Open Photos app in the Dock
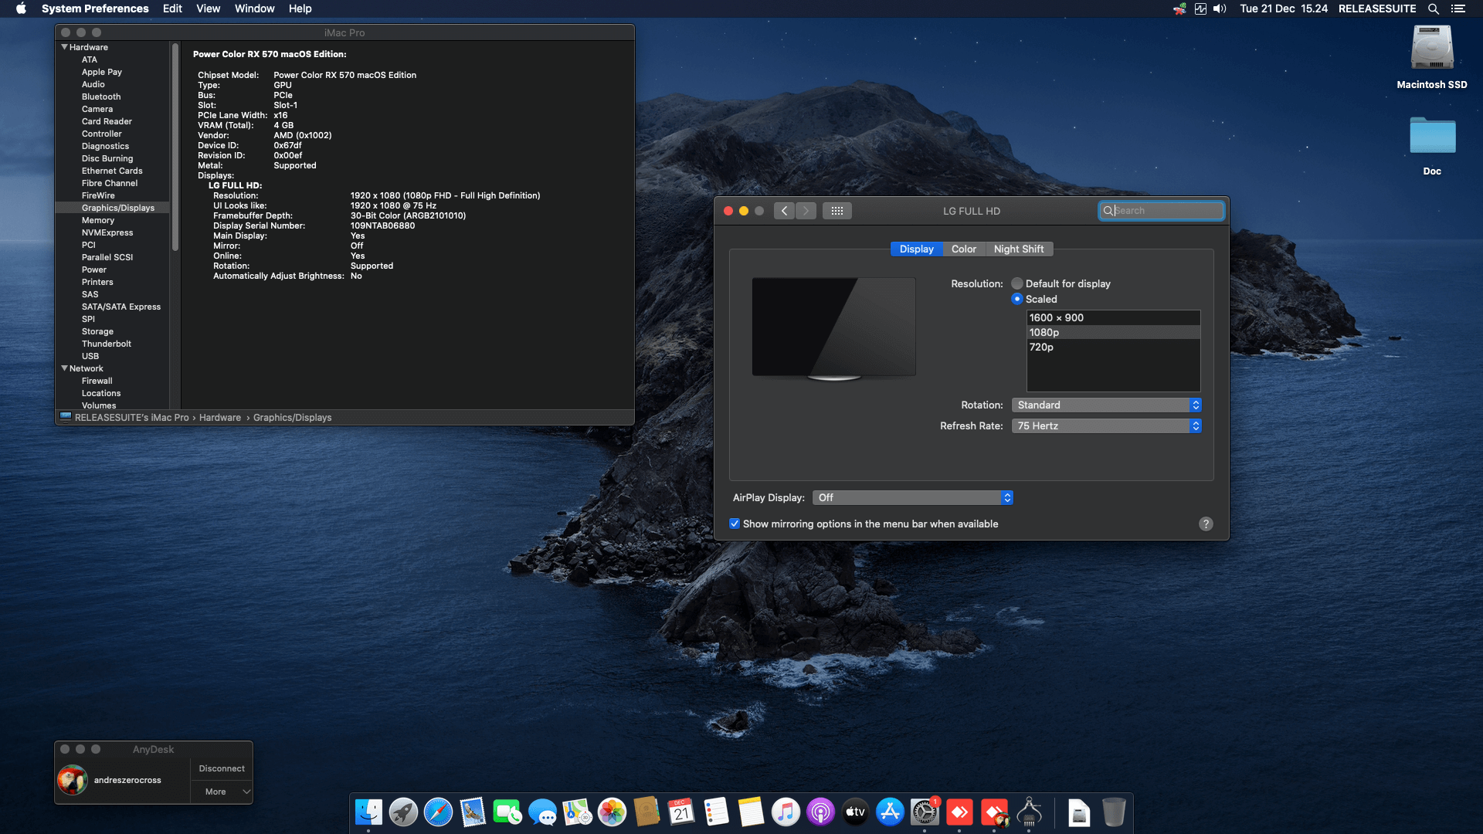The width and height of the screenshot is (1483, 834). point(612,812)
